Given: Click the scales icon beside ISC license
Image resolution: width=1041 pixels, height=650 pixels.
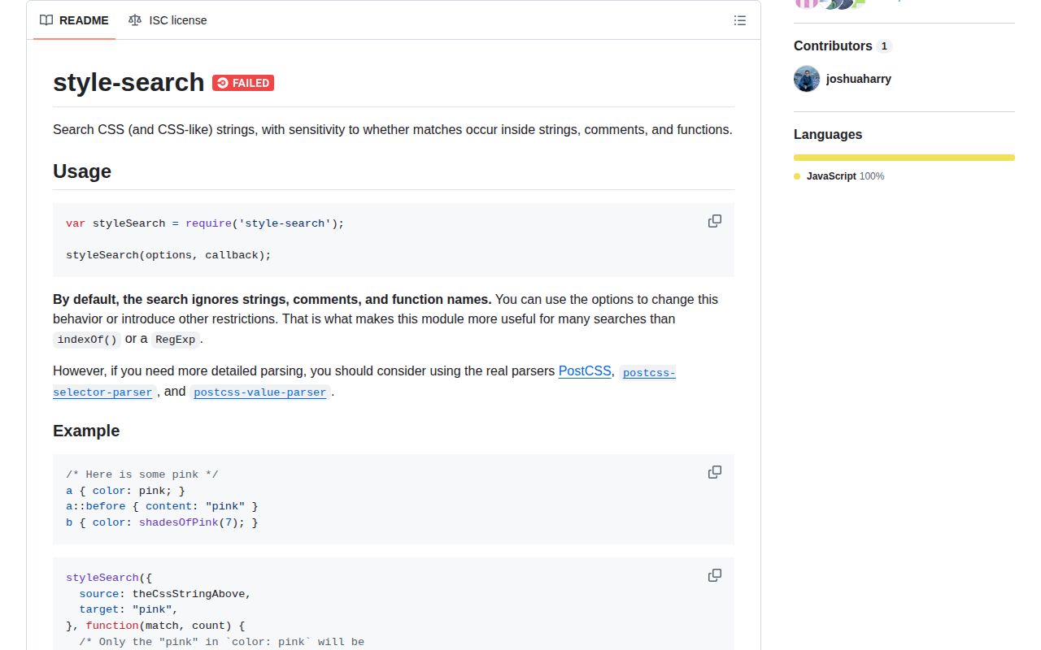Looking at the screenshot, I should pyautogui.click(x=135, y=20).
